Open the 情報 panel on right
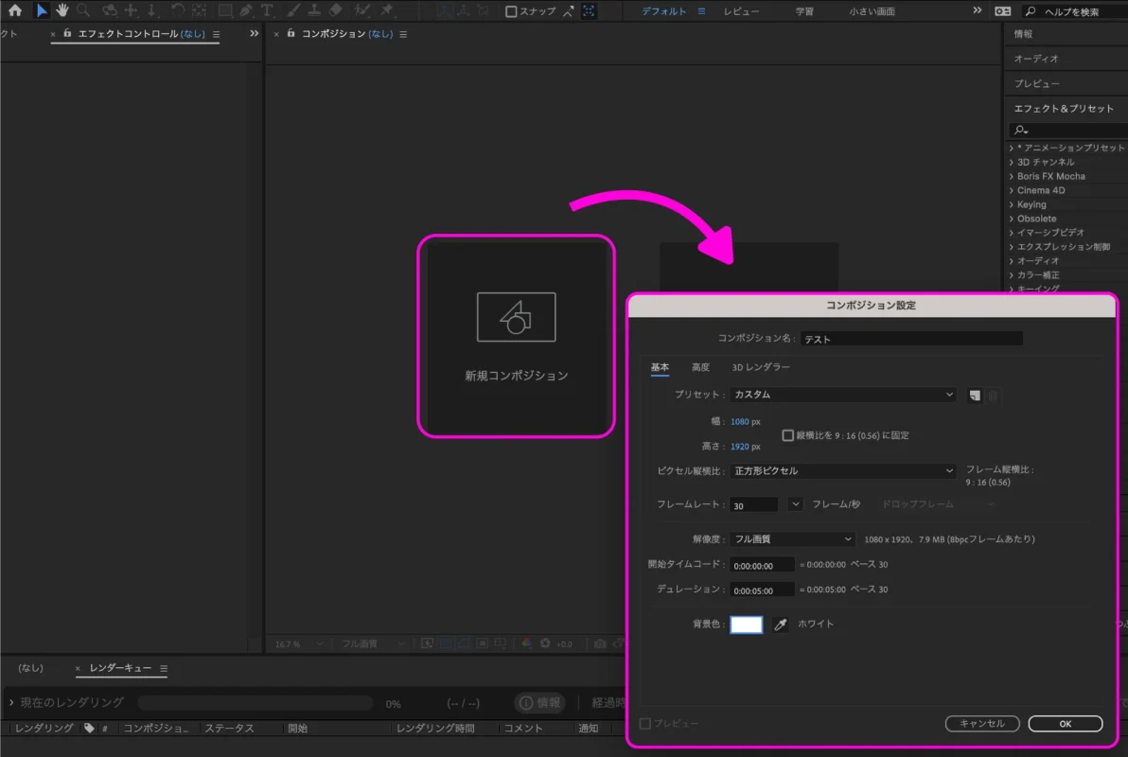1128x757 pixels. pos(1023,34)
